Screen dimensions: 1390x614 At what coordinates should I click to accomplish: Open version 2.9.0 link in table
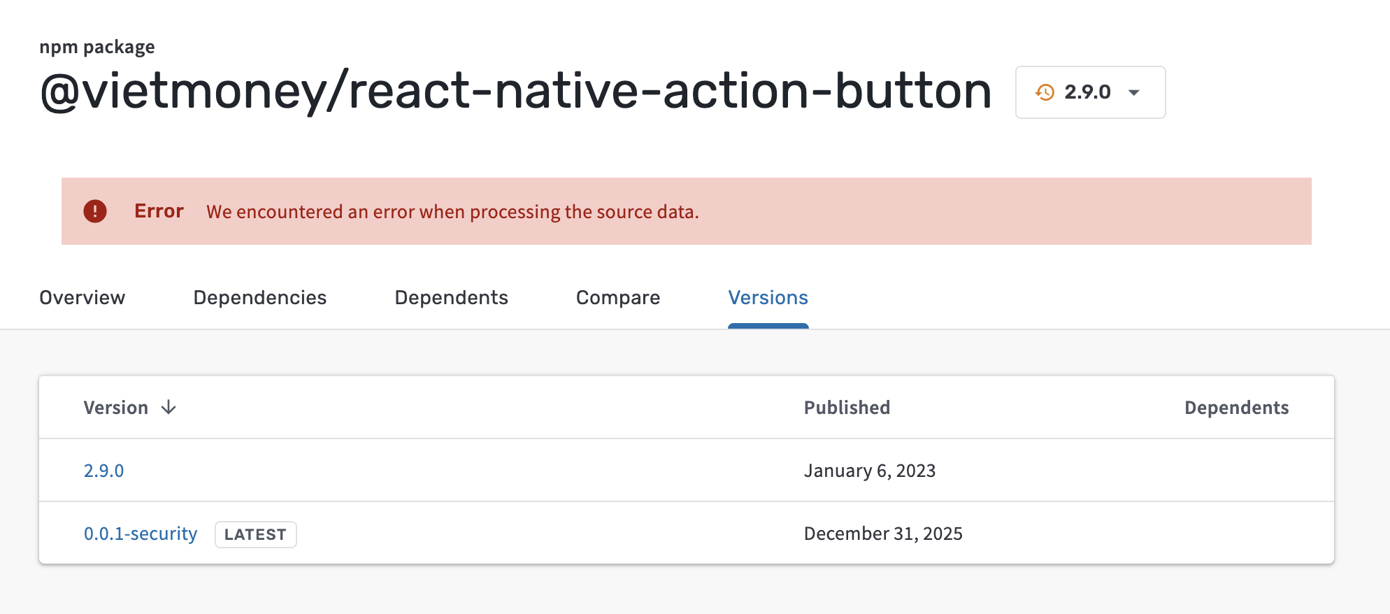coord(103,471)
